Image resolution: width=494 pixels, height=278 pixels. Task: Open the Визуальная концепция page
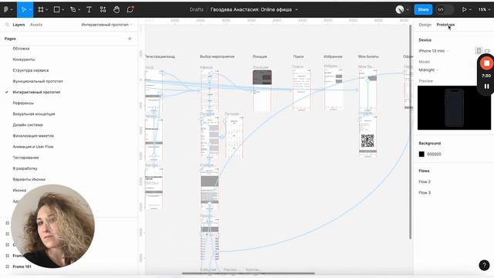coord(34,114)
